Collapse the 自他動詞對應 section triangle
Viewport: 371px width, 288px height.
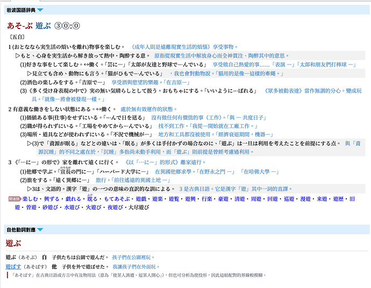point(40,229)
